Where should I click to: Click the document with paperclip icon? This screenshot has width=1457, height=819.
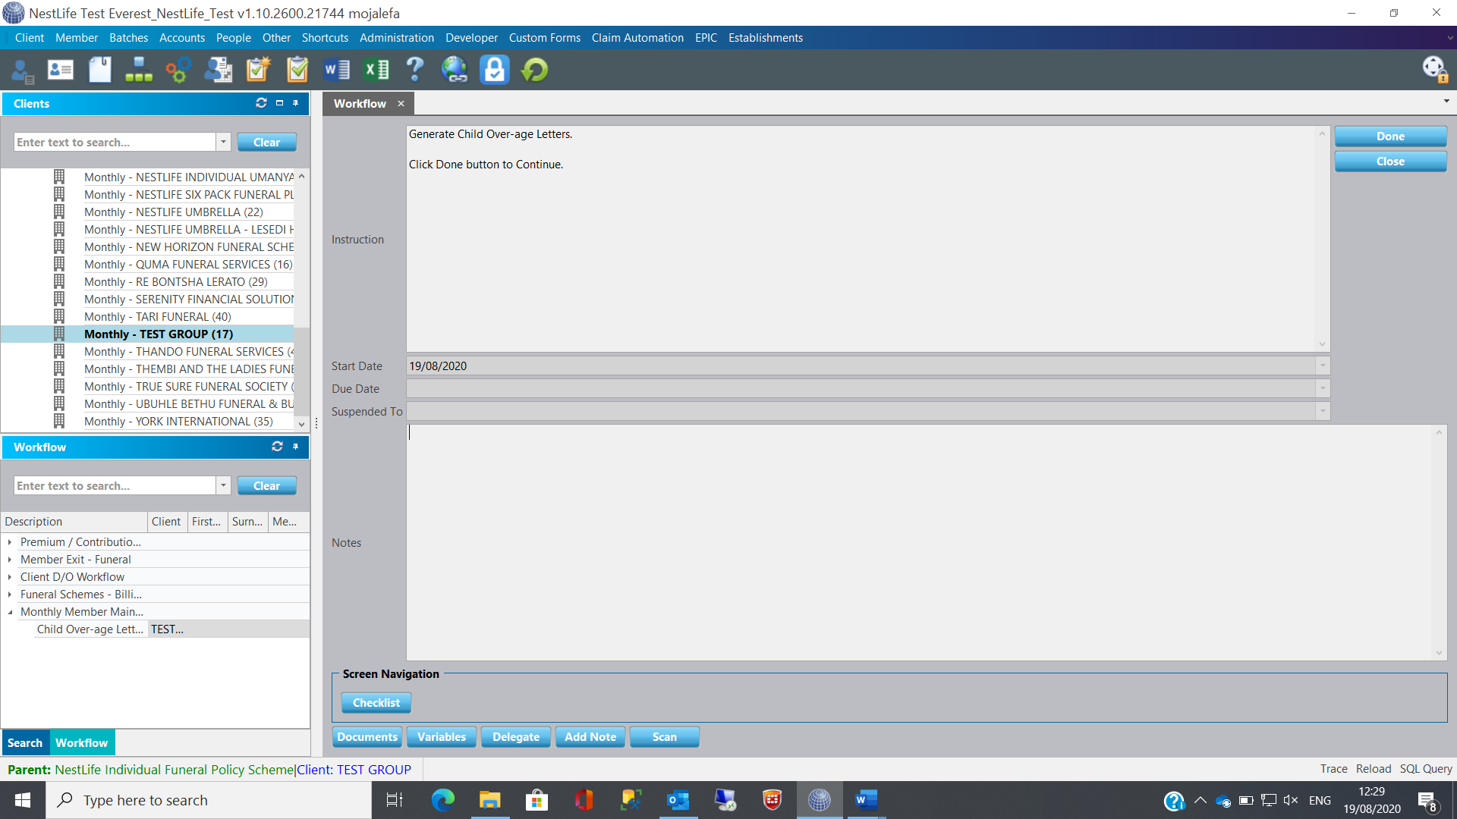[99, 70]
